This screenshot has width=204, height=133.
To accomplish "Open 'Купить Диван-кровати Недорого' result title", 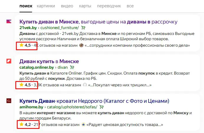I will pos(94,101).
